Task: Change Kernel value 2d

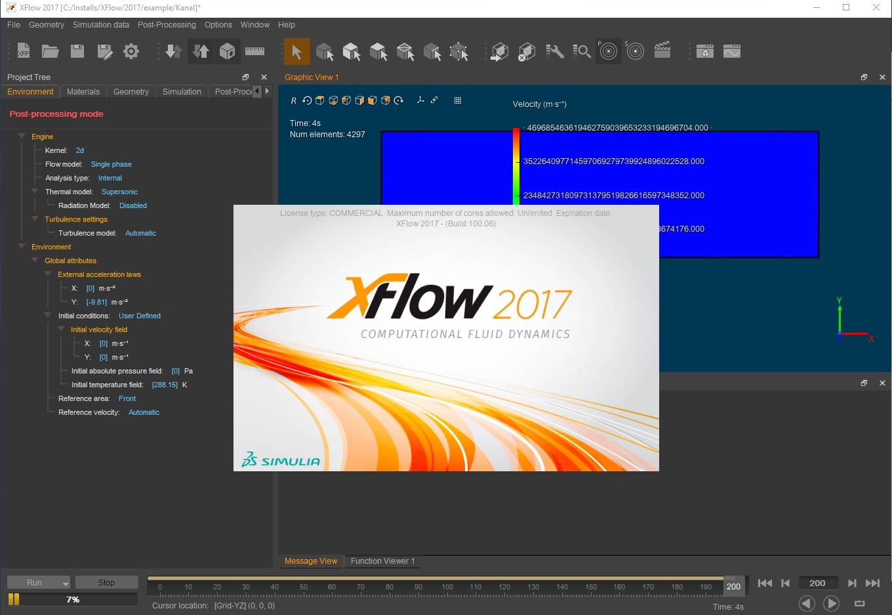Action: click(80, 150)
